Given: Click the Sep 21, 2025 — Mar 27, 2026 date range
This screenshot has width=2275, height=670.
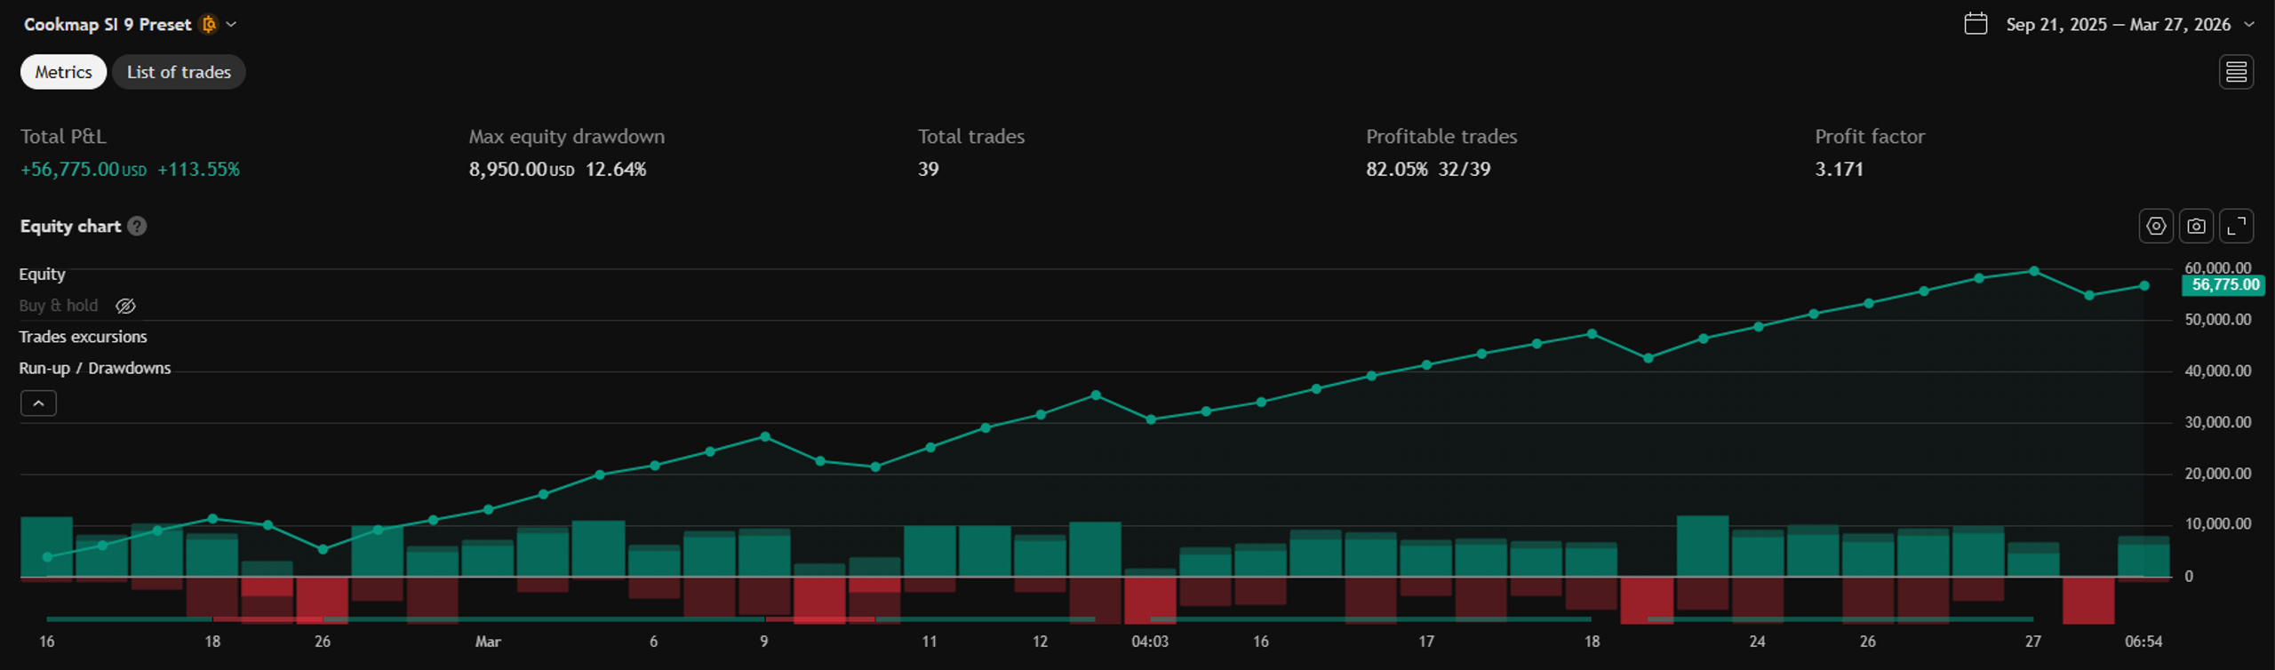Looking at the screenshot, I should click(2118, 24).
